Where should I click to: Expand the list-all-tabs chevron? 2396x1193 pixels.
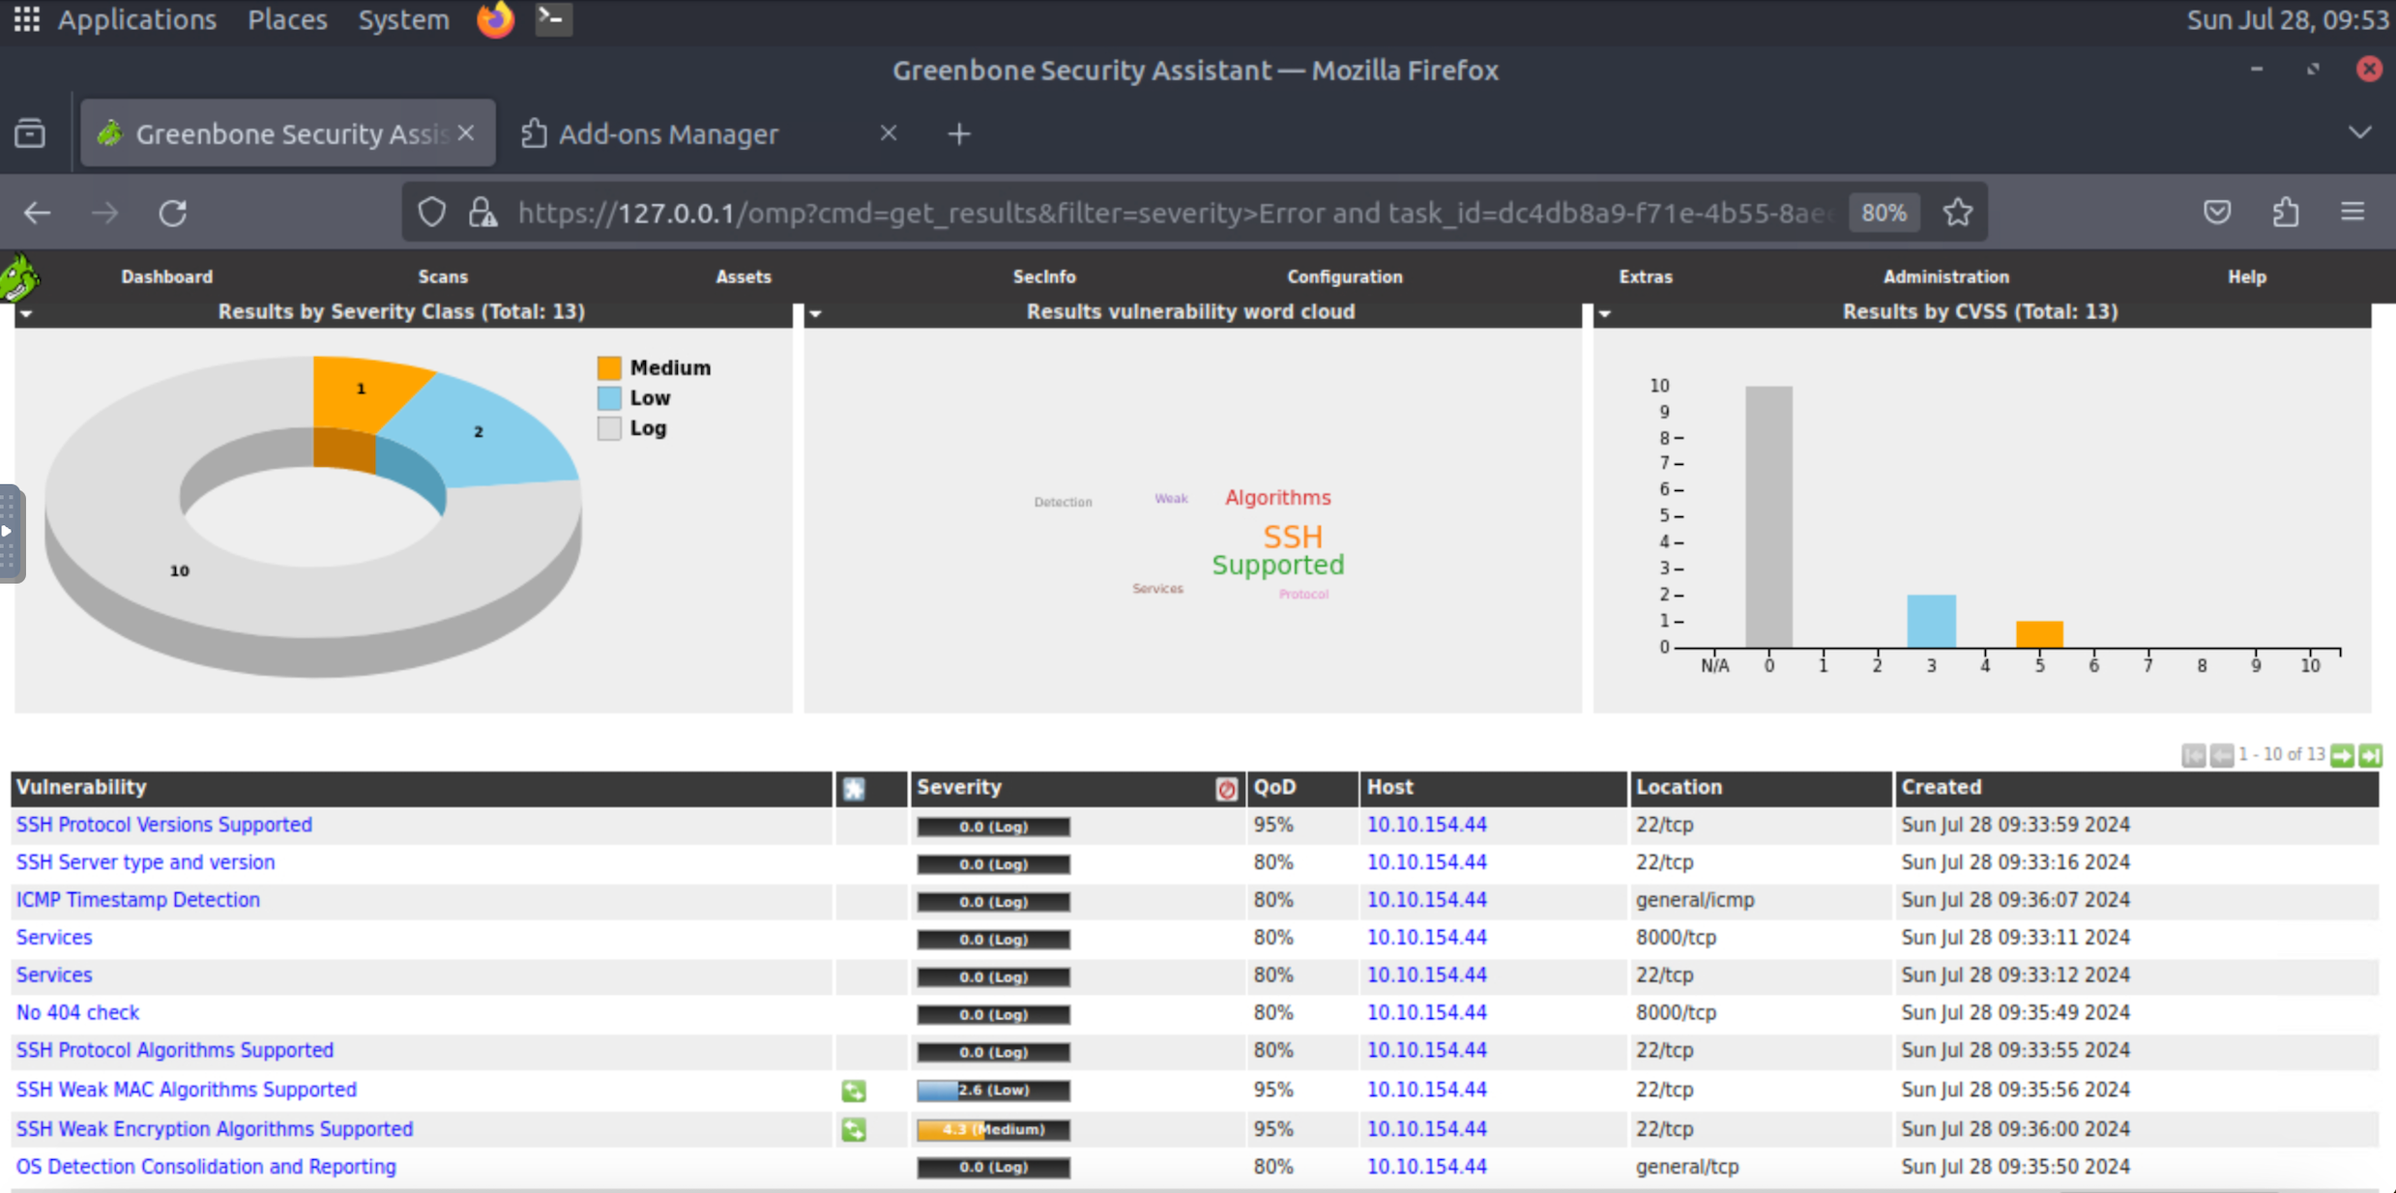2360,133
